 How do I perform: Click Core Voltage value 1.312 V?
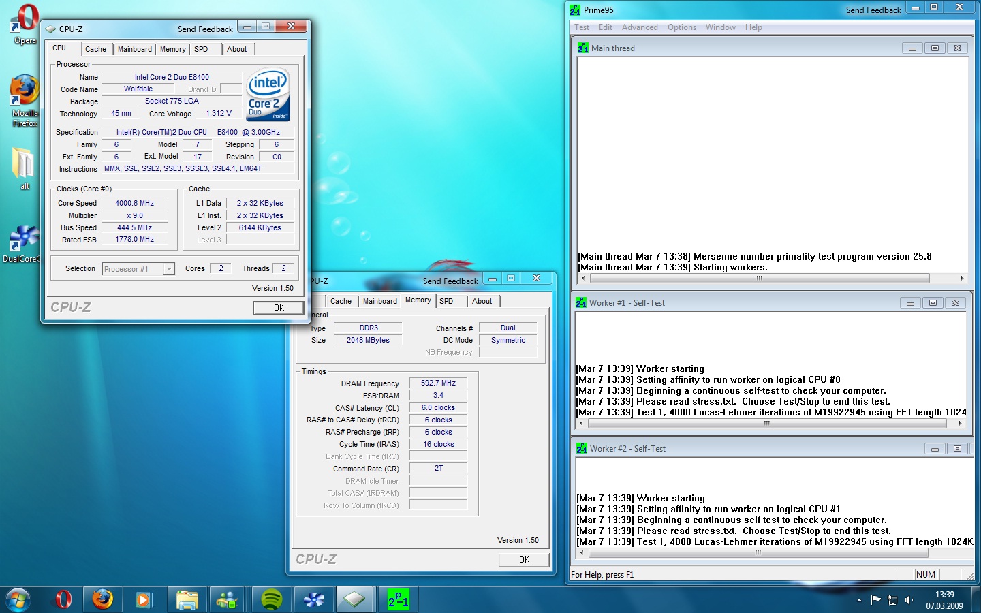pyautogui.click(x=219, y=113)
